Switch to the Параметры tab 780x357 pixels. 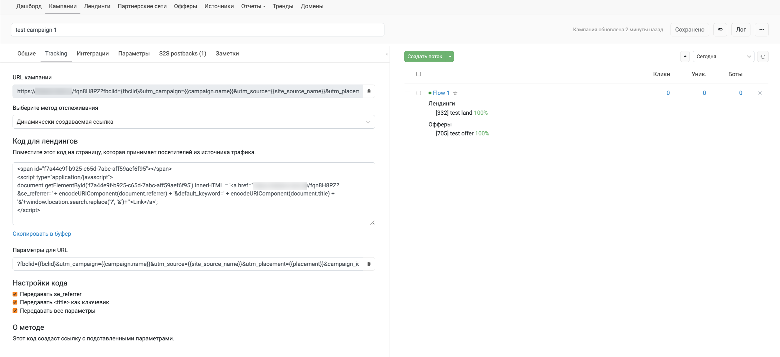[134, 54]
